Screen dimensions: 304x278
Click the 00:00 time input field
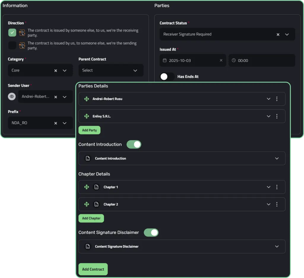(x=262, y=61)
